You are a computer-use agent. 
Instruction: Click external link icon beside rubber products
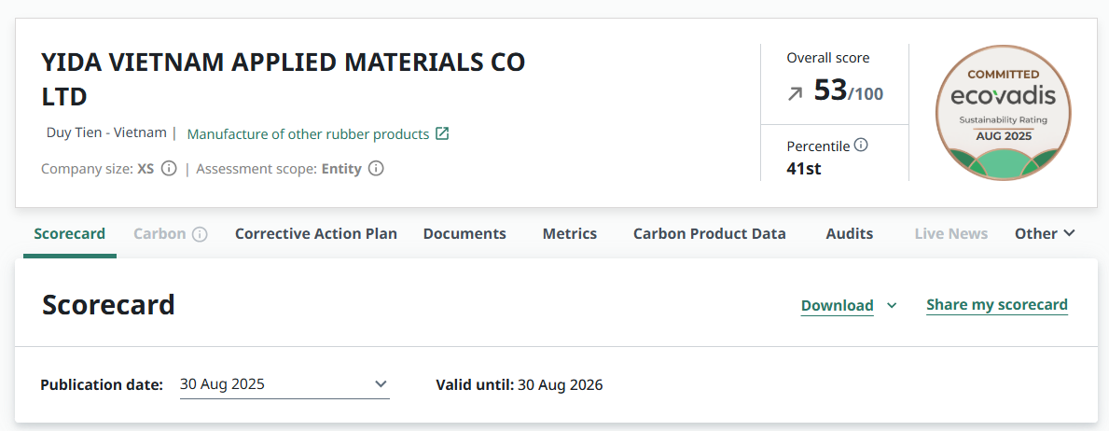(x=442, y=133)
